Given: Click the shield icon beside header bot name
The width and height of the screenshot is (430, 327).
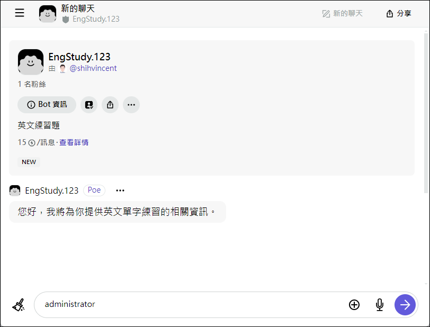Looking at the screenshot, I should tap(66, 20).
